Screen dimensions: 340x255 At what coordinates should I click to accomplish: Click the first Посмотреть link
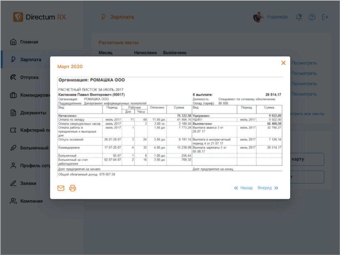click(304, 63)
